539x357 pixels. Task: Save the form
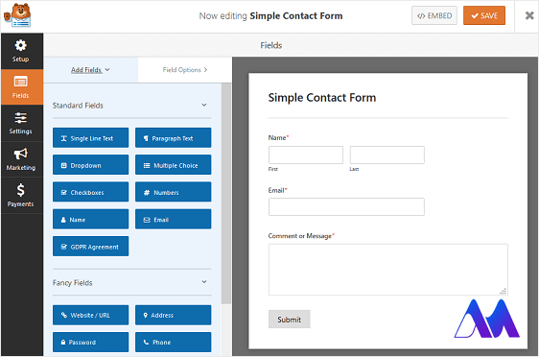[x=484, y=15]
